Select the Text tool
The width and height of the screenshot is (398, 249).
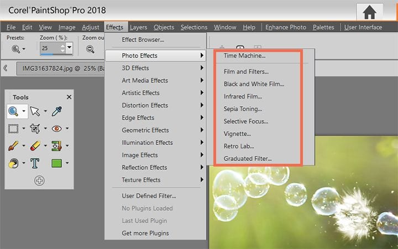tap(35, 163)
